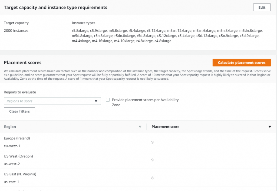Open the Placement score column dropdown arrow
The height and width of the screenshot is (191, 277).
click(x=270, y=126)
